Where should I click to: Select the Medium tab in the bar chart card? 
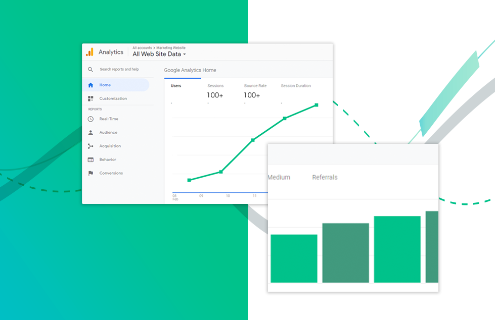(279, 177)
